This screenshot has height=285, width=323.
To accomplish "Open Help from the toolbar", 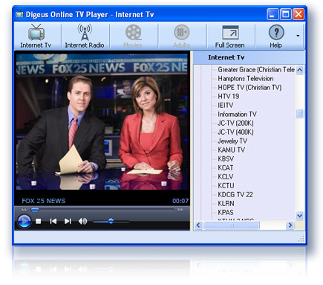I will click(276, 36).
